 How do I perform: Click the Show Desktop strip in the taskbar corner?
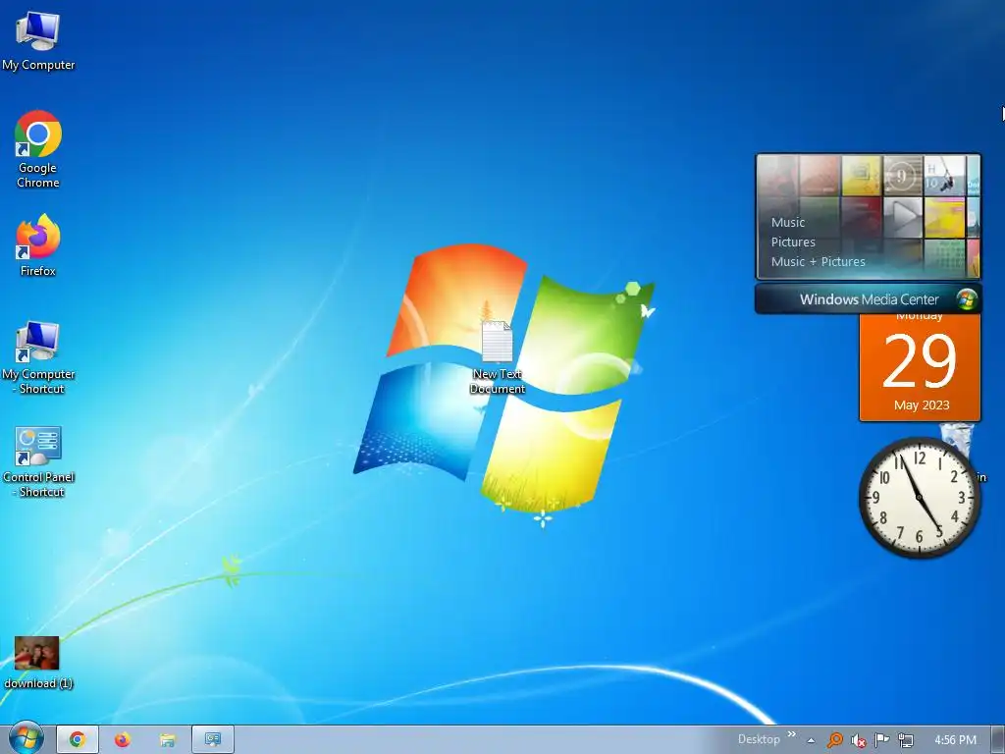tap(1000, 740)
